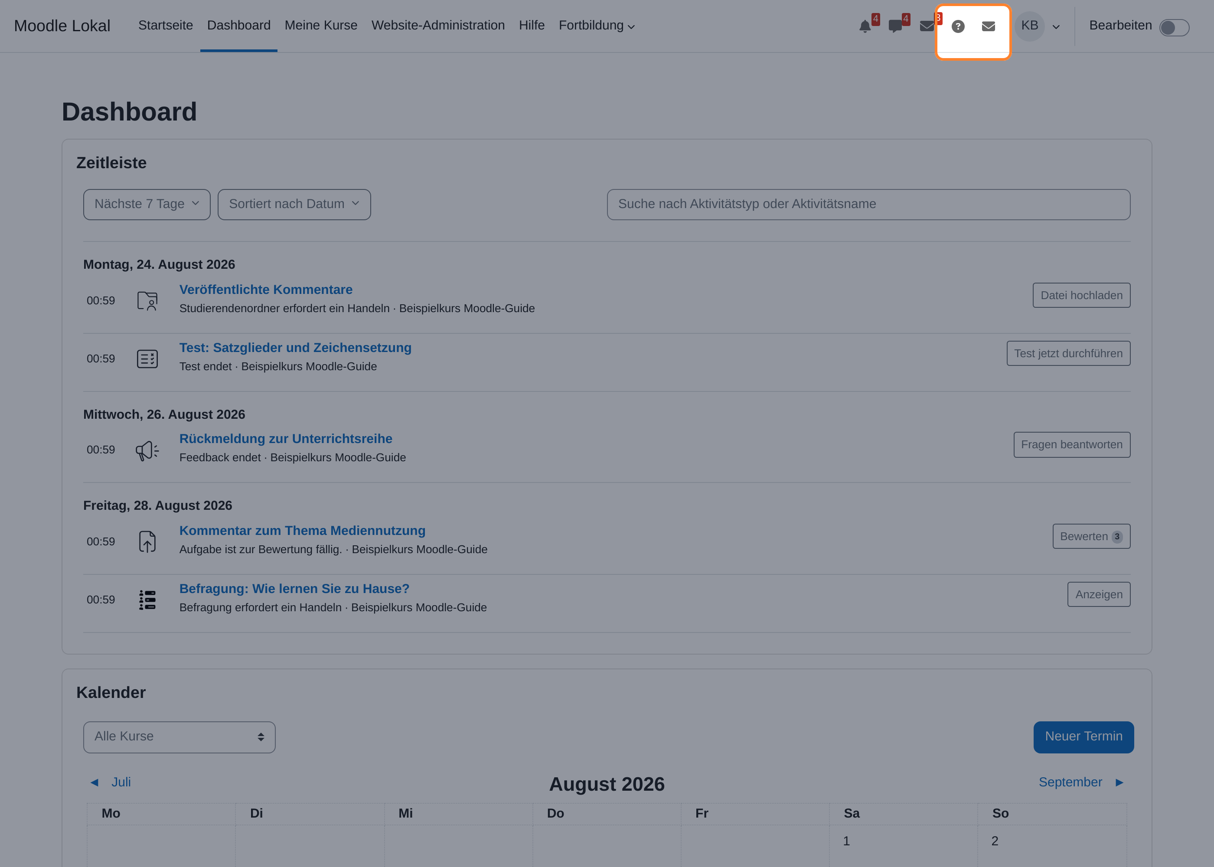
Task: Click the question mark help icon
Action: (x=958, y=26)
